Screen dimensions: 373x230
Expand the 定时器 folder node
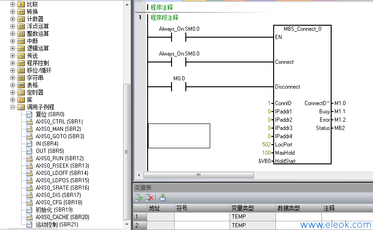(12, 93)
